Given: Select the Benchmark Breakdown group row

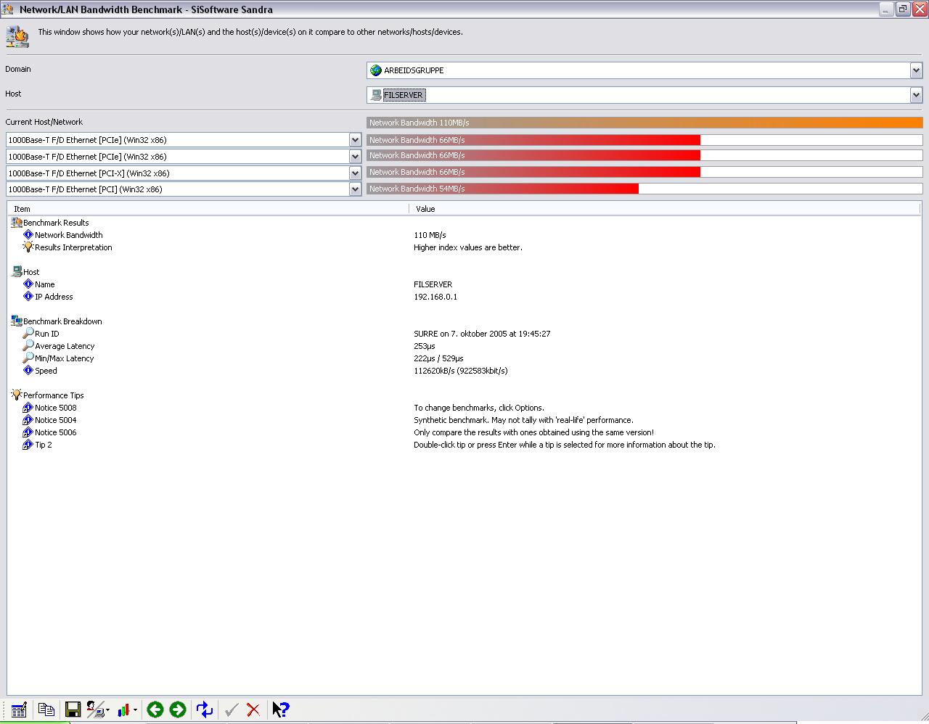Looking at the screenshot, I should 464,321.
